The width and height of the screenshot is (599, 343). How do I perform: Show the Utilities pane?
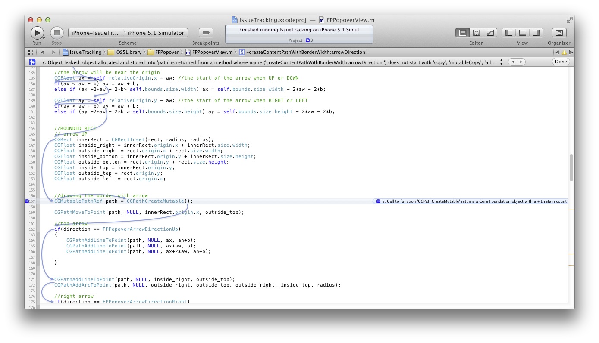[536, 33]
